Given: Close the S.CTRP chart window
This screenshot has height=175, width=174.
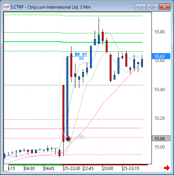Looking at the screenshot, I should (x=165, y=7).
